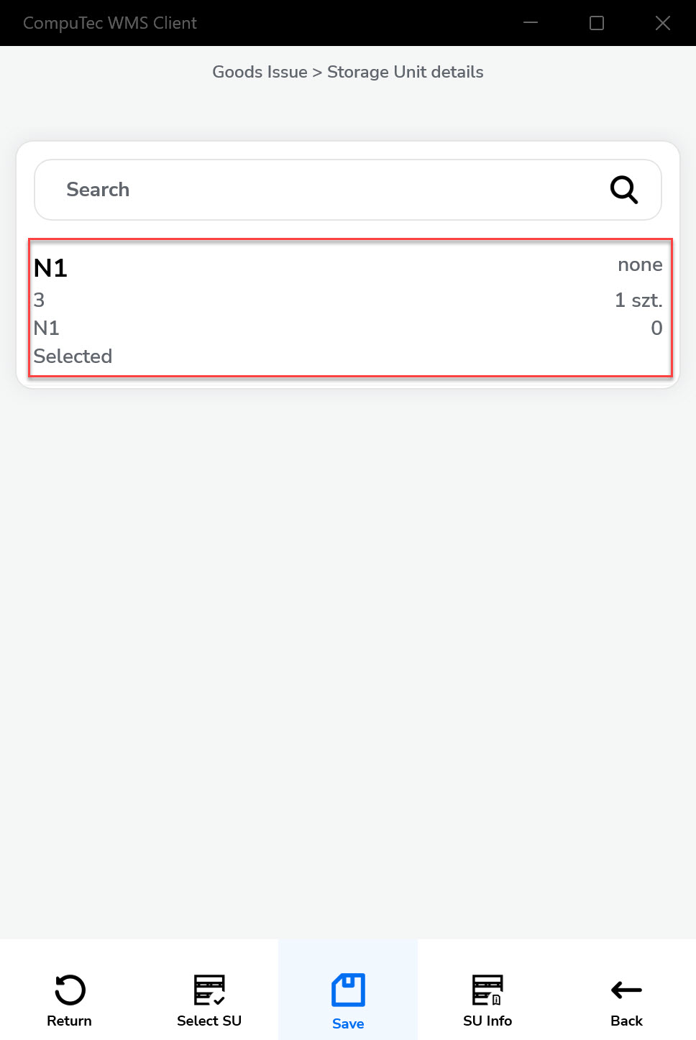Open SU Info via its icon
Screen dimensions: 696x1040
point(487,990)
